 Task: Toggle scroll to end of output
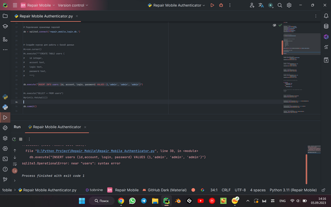point(14,170)
